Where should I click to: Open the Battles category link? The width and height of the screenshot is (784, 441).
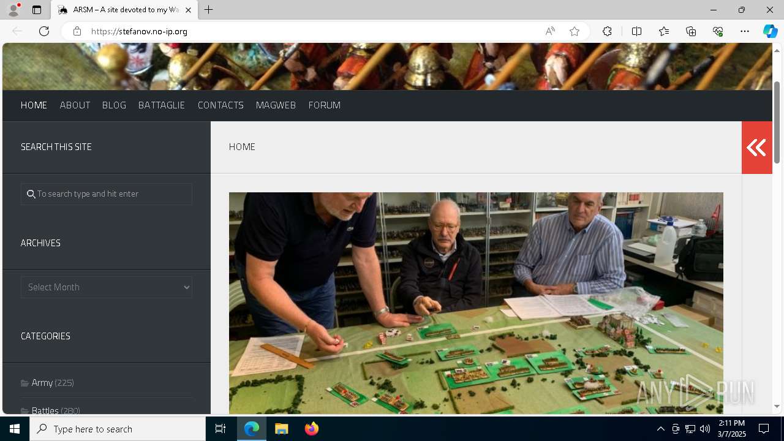45,410
